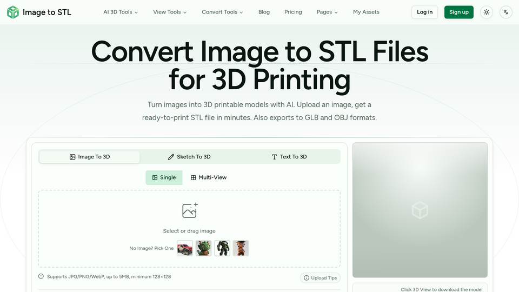
Task: Open the language translation icon button
Action: tap(506, 12)
